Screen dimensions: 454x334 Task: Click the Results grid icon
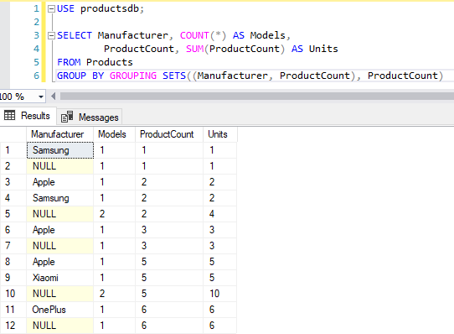pos(9,116)
